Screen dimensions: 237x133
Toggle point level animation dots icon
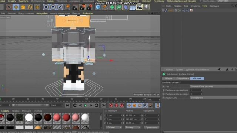(150, 105)
